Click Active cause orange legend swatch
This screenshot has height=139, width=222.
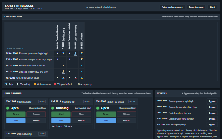[35, 84]
